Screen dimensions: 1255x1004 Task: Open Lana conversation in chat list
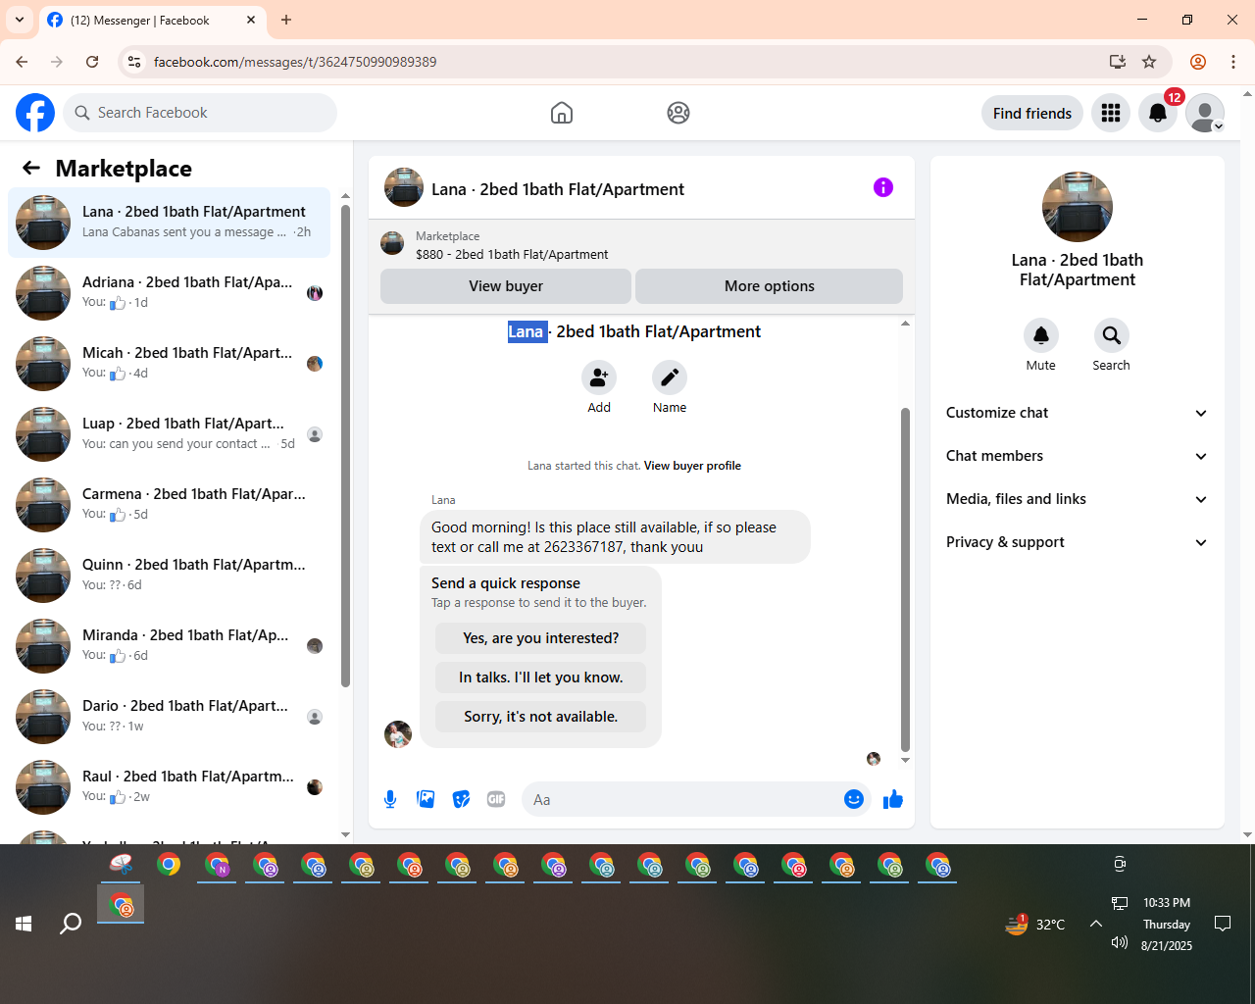click(x=170, y=223)
